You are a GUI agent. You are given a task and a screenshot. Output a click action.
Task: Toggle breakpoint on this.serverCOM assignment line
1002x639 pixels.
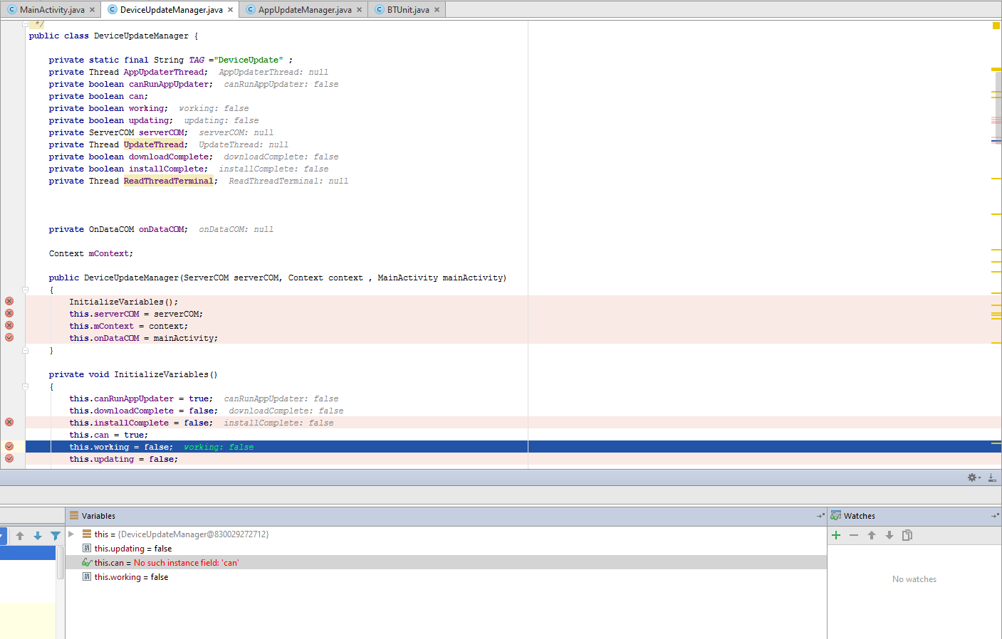click(x=9, y=313)
